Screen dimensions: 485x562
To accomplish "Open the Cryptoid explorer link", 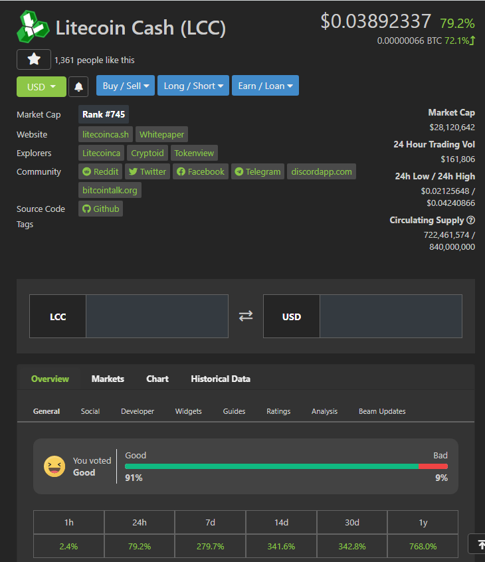I will (147, 153).
